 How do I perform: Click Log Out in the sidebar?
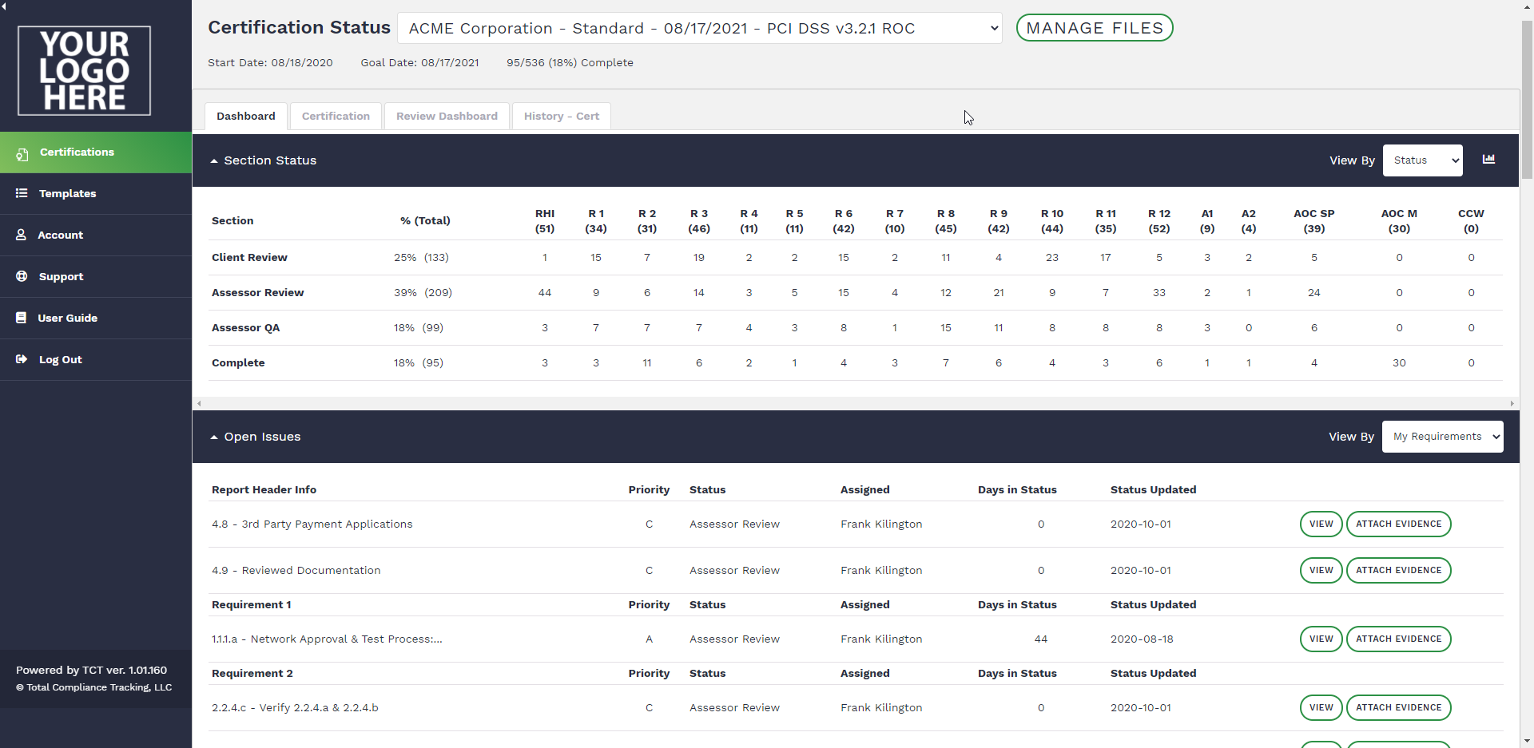pyautogui.click(x=96, y=359)
